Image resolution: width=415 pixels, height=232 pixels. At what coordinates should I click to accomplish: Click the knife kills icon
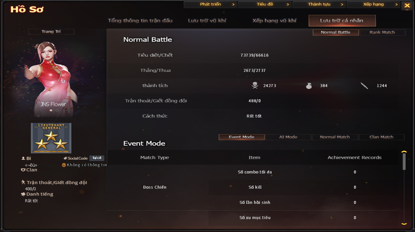(x=364, y=86)
